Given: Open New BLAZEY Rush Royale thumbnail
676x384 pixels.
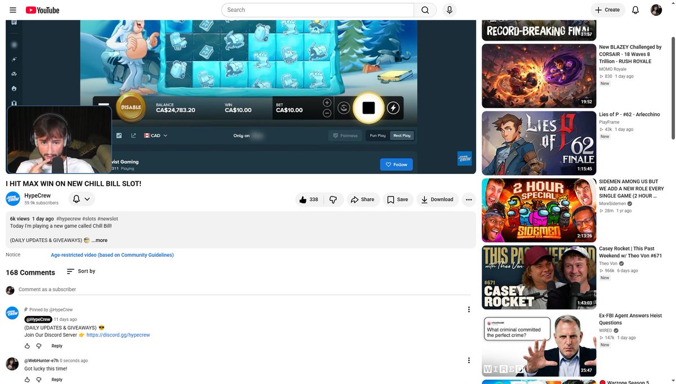Looking at the screenshot, I should pos(539,76).
